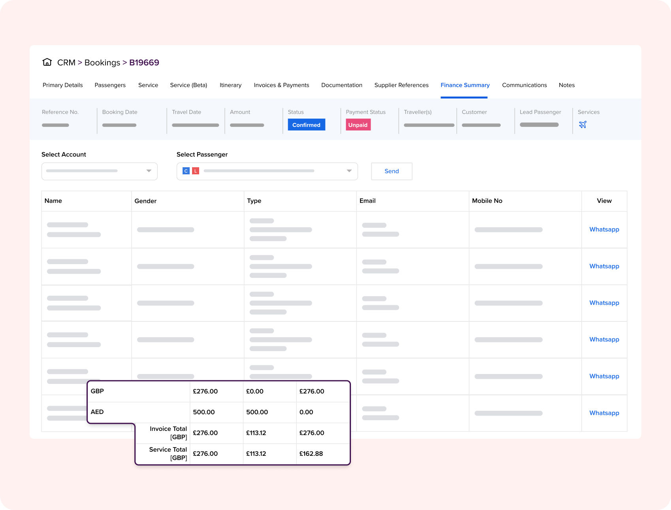
Task: Click the View column header
Action: 604,201
